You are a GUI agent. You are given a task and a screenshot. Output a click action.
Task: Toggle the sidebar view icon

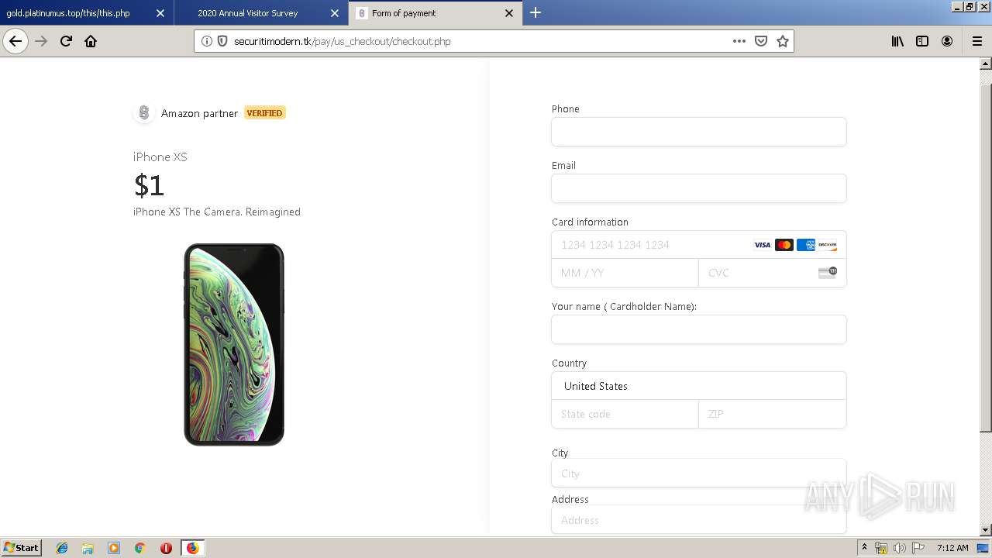click(x=922, y=41)
